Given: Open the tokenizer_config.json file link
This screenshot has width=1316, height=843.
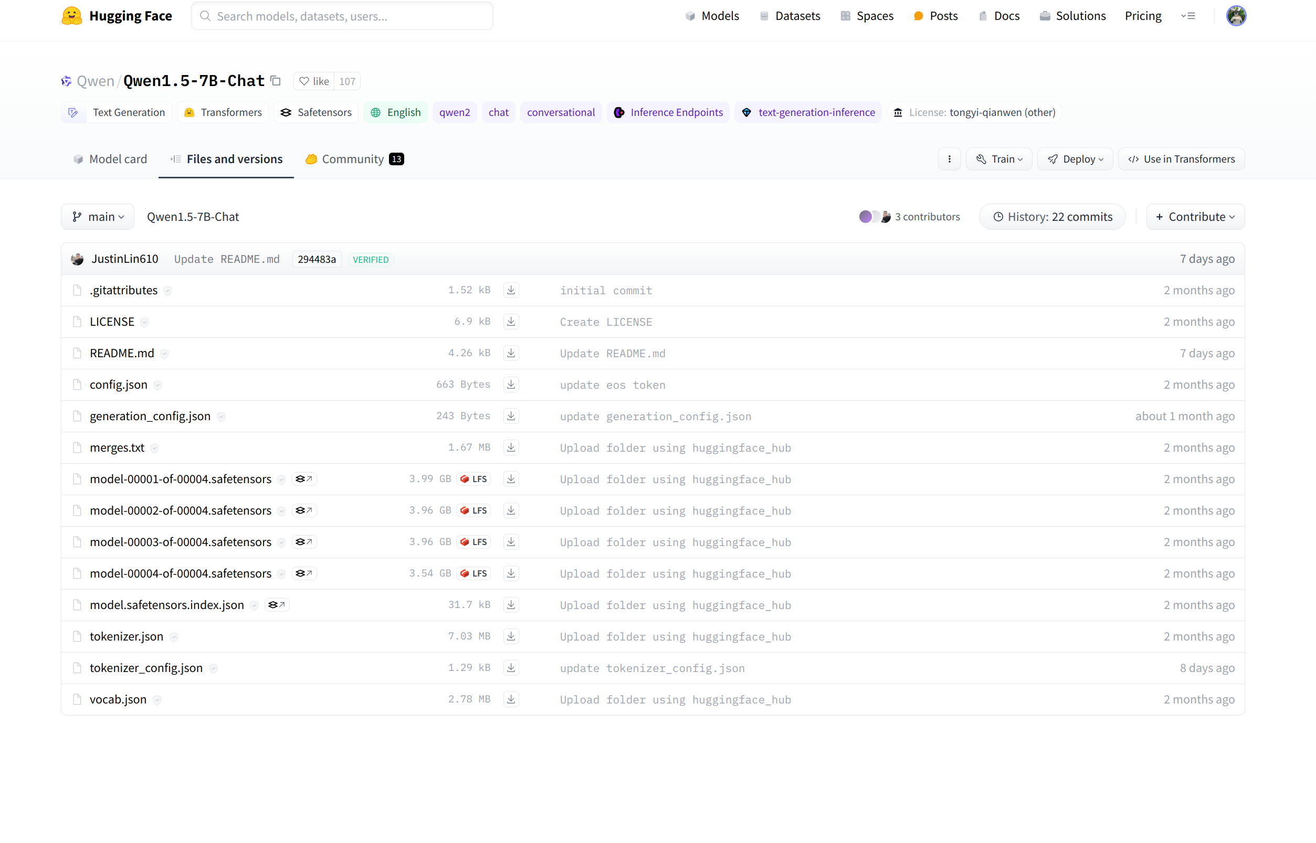Looking at the screenshot, I should point(146,668).
